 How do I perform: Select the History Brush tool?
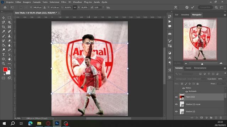click(x=4, y=41)
